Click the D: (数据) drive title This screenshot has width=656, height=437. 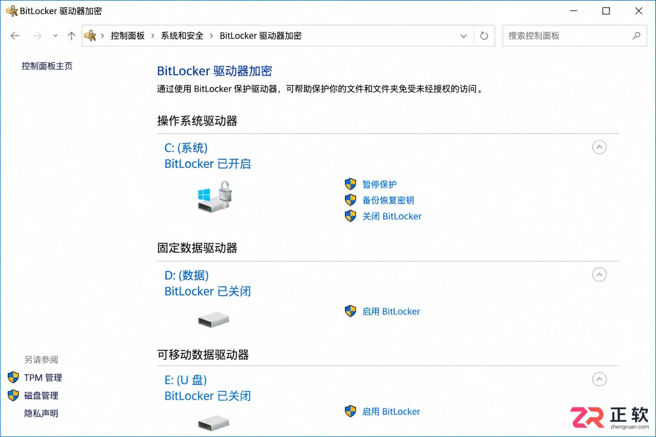187,275
